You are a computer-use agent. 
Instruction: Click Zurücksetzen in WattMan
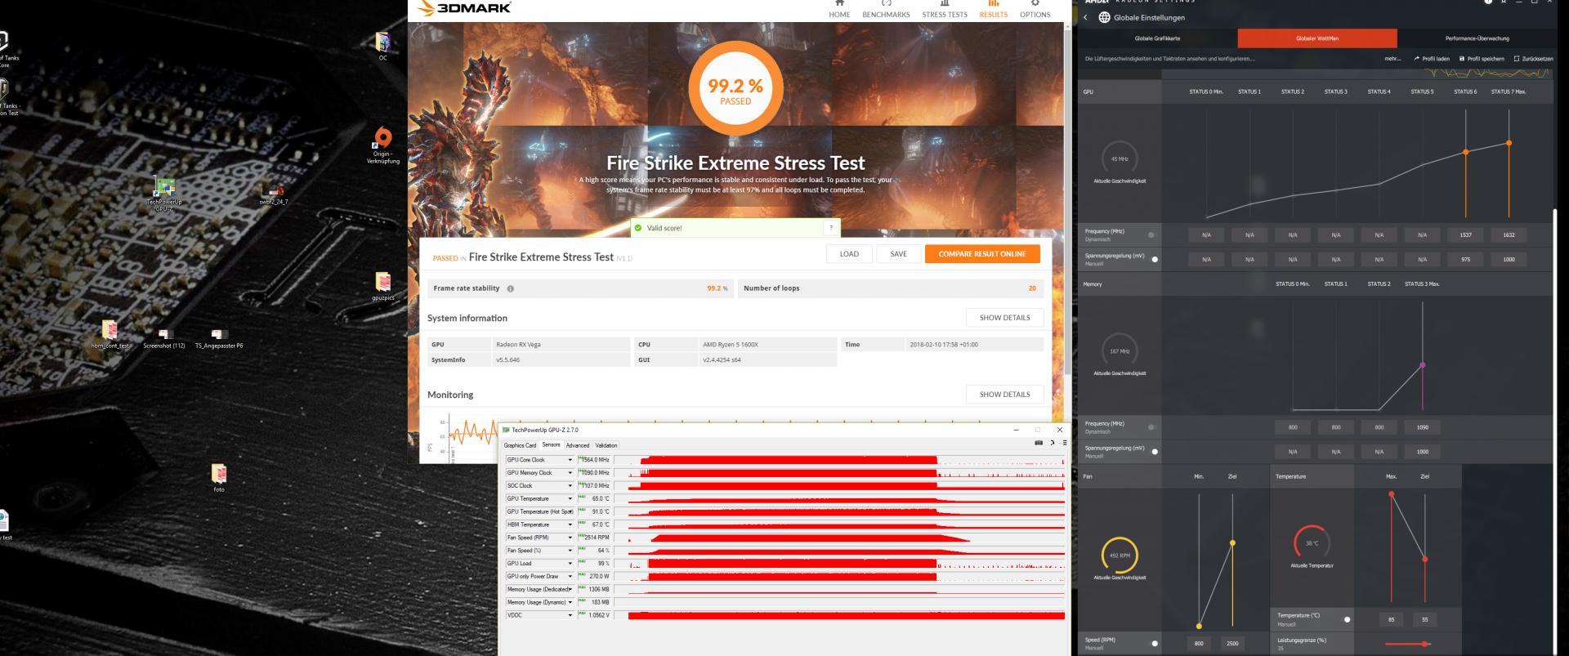(1533, 59)
